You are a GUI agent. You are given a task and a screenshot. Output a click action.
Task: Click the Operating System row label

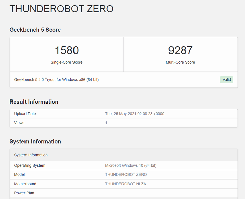point(30,165)
